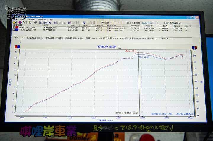Open a file with the folder icon
Viewport: 213px width, 141px height.
tap(14, 22)
